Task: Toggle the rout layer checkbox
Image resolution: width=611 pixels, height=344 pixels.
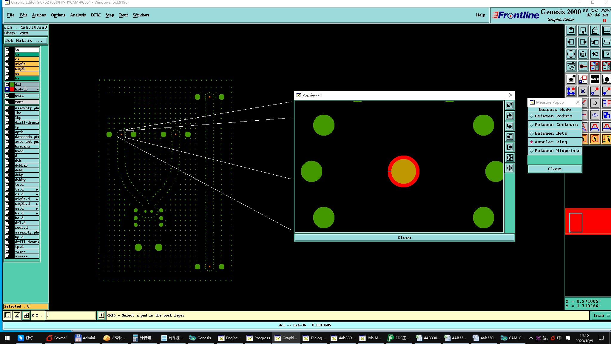Action: pyautogui.click(x=7, y=102)
